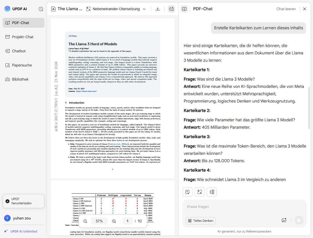
Task: Click Karteikarte 4 heading
Action: click(197, 170)
